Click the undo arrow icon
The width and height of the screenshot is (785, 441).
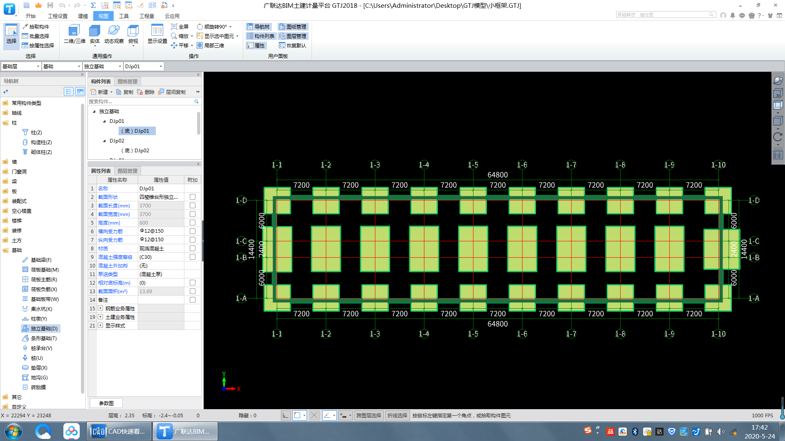62,5
